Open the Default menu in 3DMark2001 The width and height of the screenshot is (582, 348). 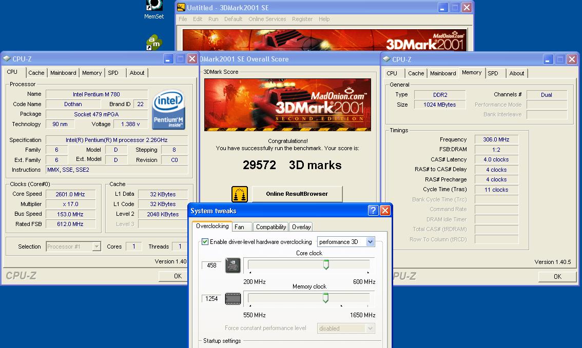(x=233, y=19)
